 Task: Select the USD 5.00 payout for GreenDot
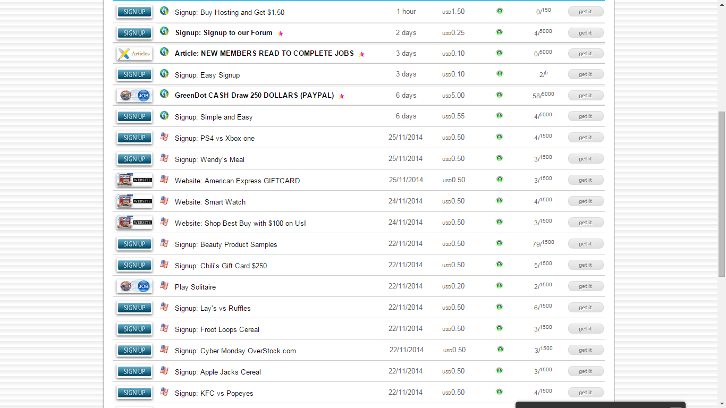tap(453, 96)
